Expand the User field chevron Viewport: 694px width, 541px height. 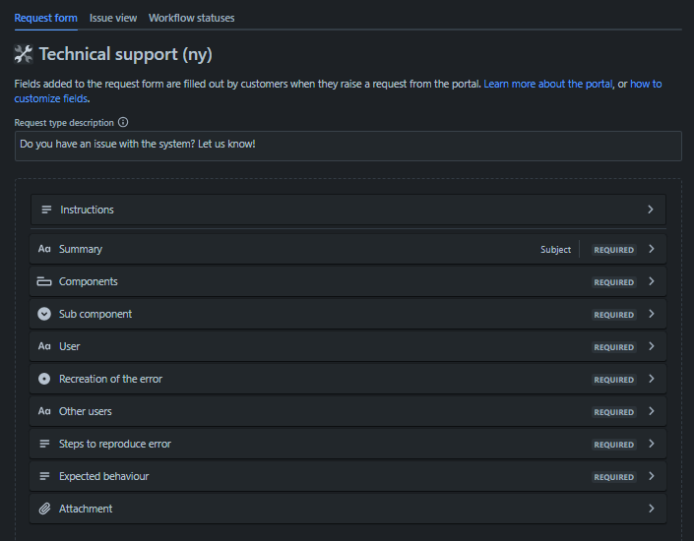[x=651, y=346]
